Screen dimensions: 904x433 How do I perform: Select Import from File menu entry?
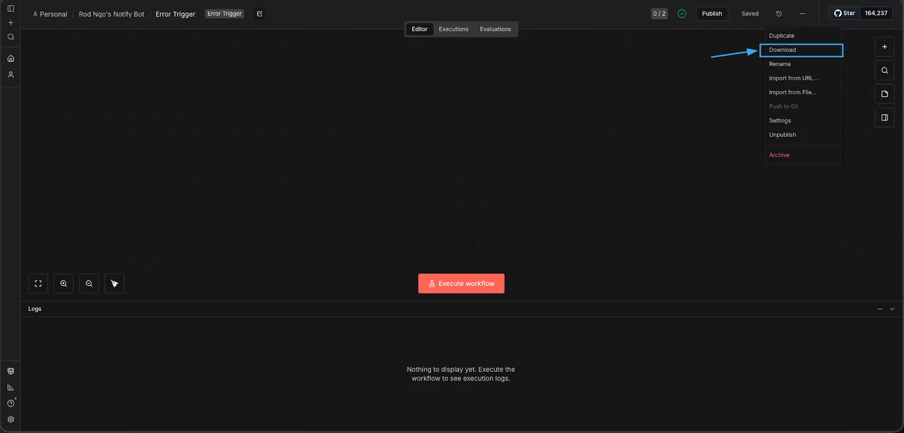[802, 92]
